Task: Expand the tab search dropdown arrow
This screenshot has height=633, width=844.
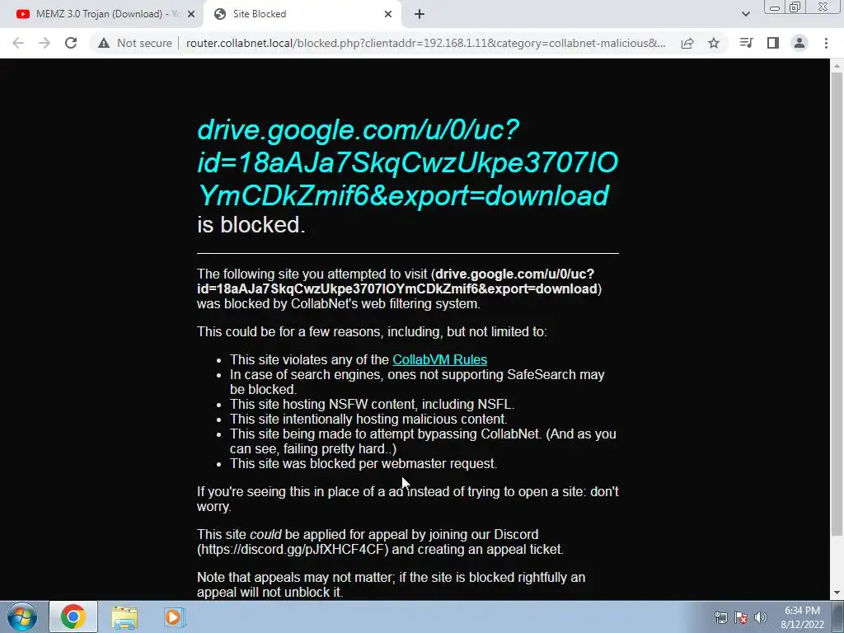Action: click(x=745, y=14)
